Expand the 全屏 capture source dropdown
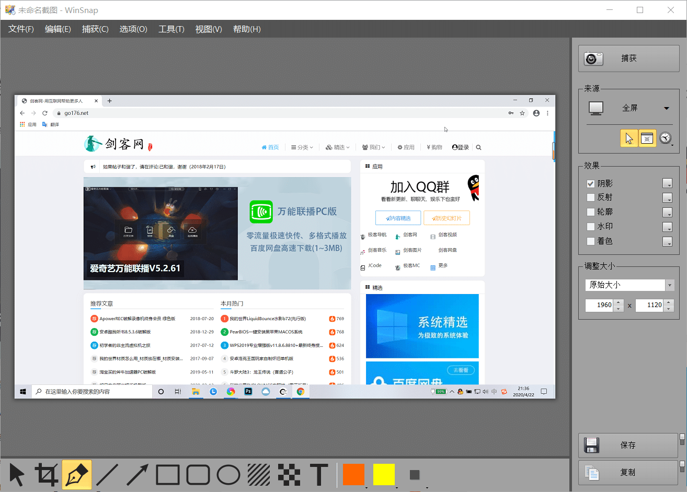The width and height of the screenshot is (687, 492). [x=667, y=108]
